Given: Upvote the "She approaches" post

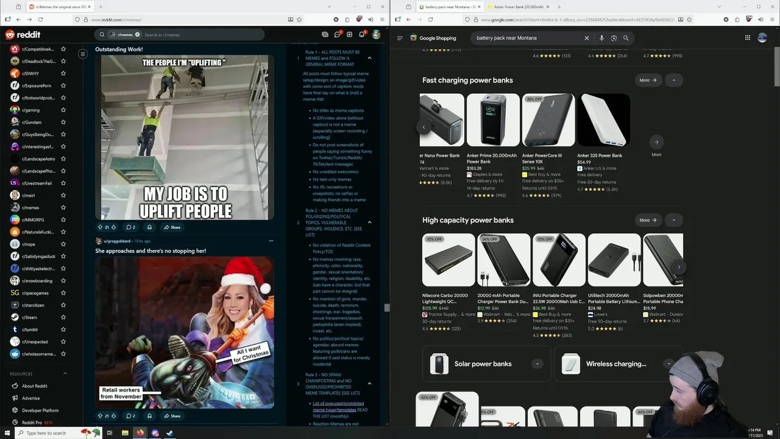Looking at the screenshot, I should pyautogui.click(x=100, y=416).
